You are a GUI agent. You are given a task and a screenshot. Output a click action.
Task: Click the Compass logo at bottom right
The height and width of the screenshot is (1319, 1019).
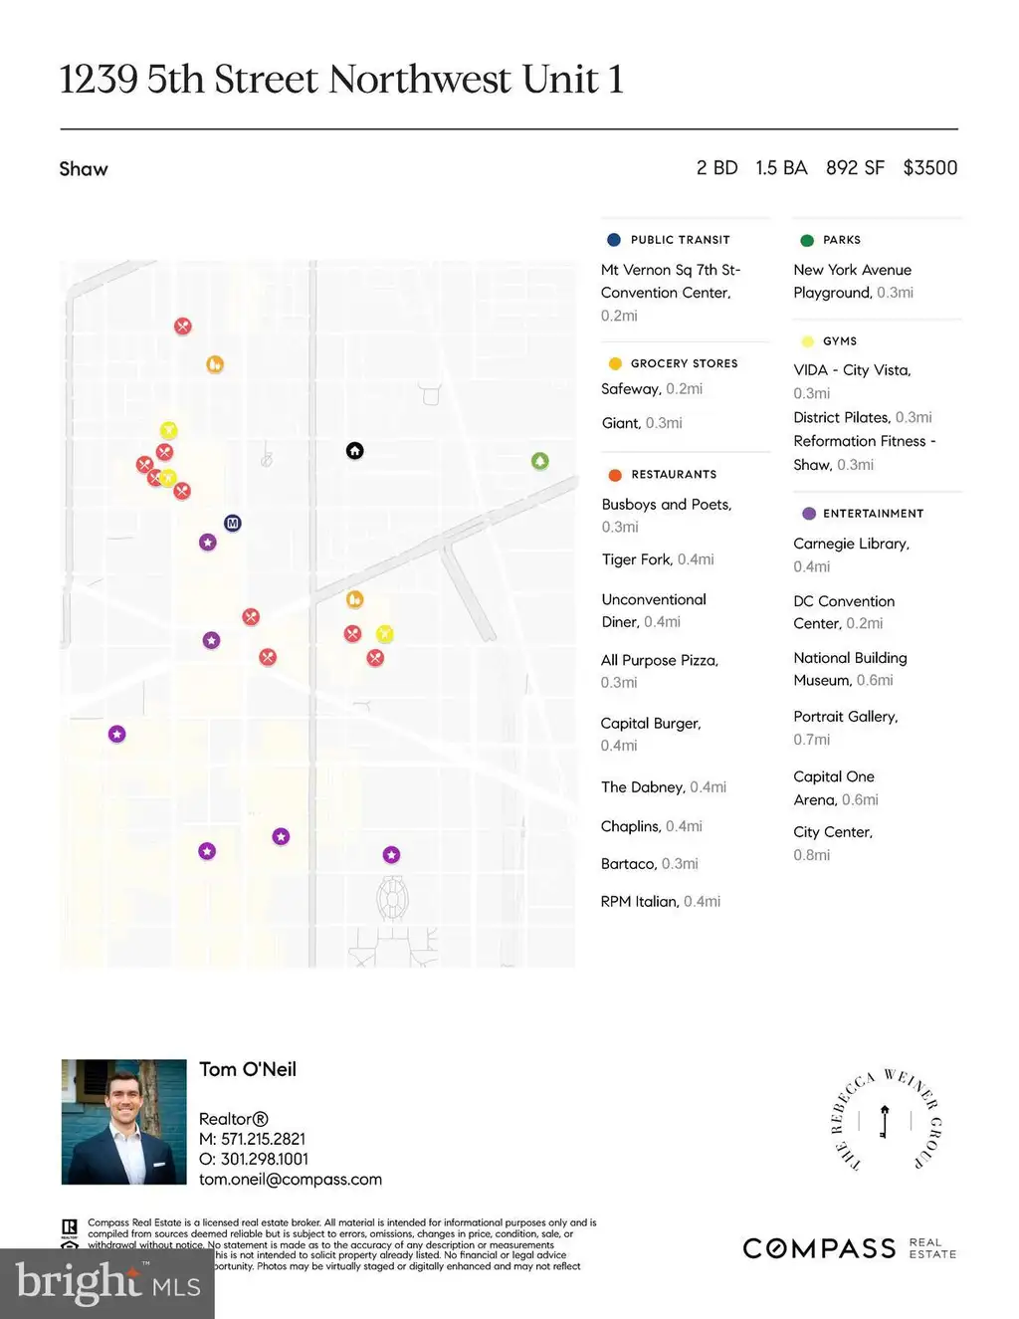849,1248
